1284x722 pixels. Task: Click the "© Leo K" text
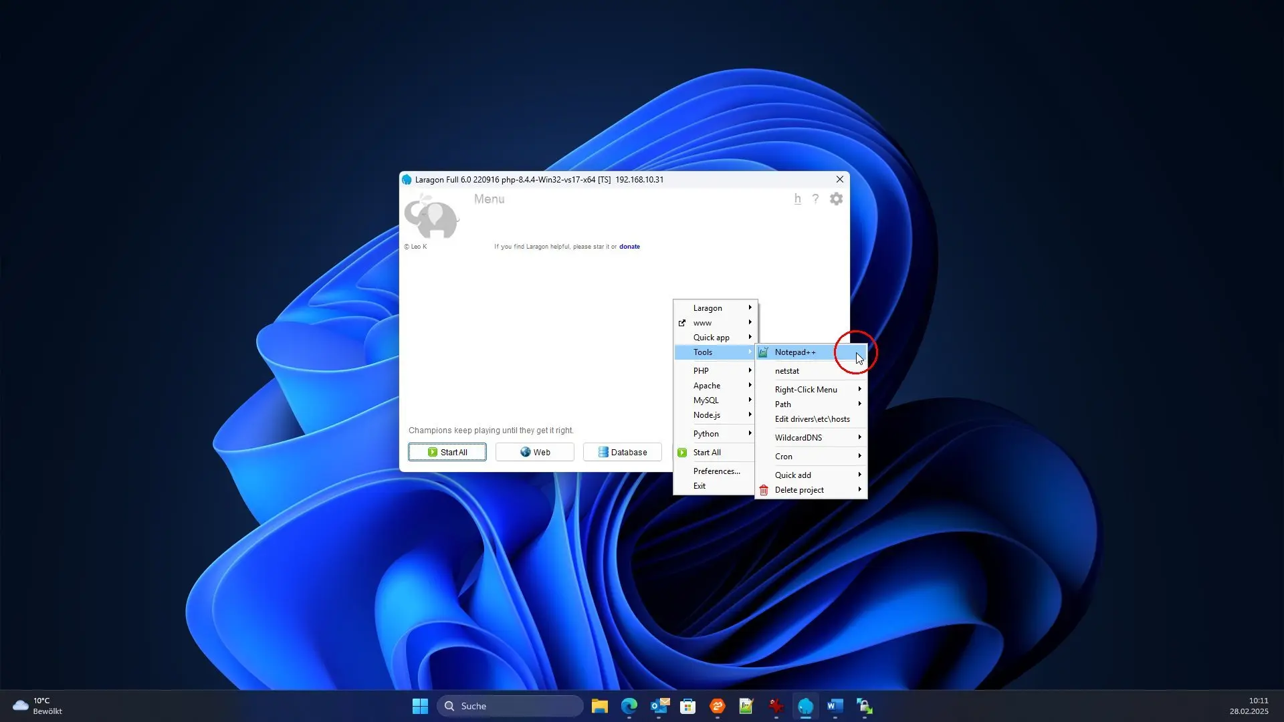pyautogui.click(x=415, y=247)
